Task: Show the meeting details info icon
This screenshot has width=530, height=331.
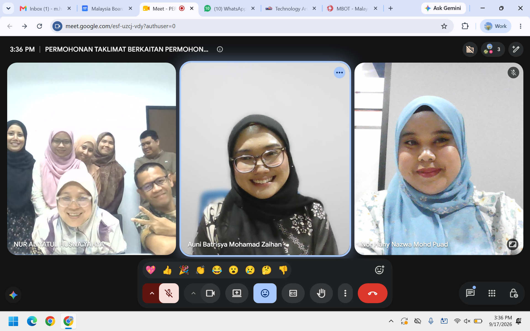Action: [220, 49]
